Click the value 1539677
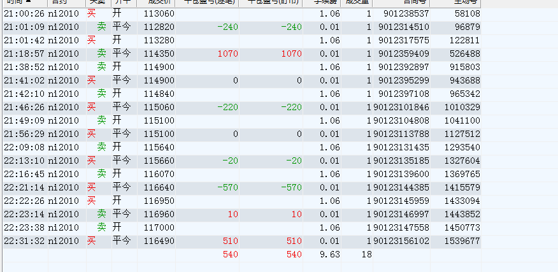This screenshot has width=558, height=272. coord(462,241)
